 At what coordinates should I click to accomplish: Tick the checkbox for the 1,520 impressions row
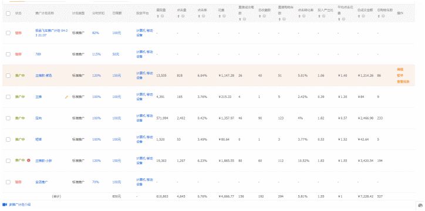pos(8,139)
